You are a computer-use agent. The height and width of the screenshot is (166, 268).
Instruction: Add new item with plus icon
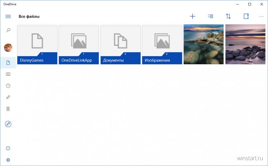(193, 16)
